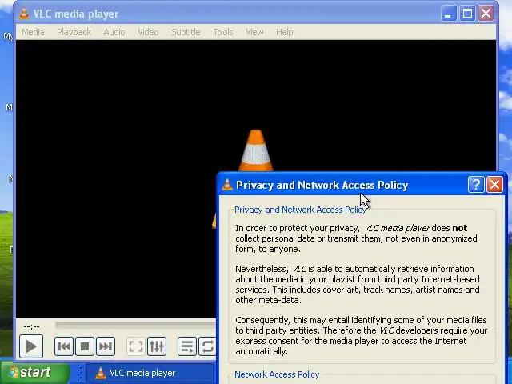Close the Privacy and Network Access Policy dialog
The image size is (512, 384).
494,185
